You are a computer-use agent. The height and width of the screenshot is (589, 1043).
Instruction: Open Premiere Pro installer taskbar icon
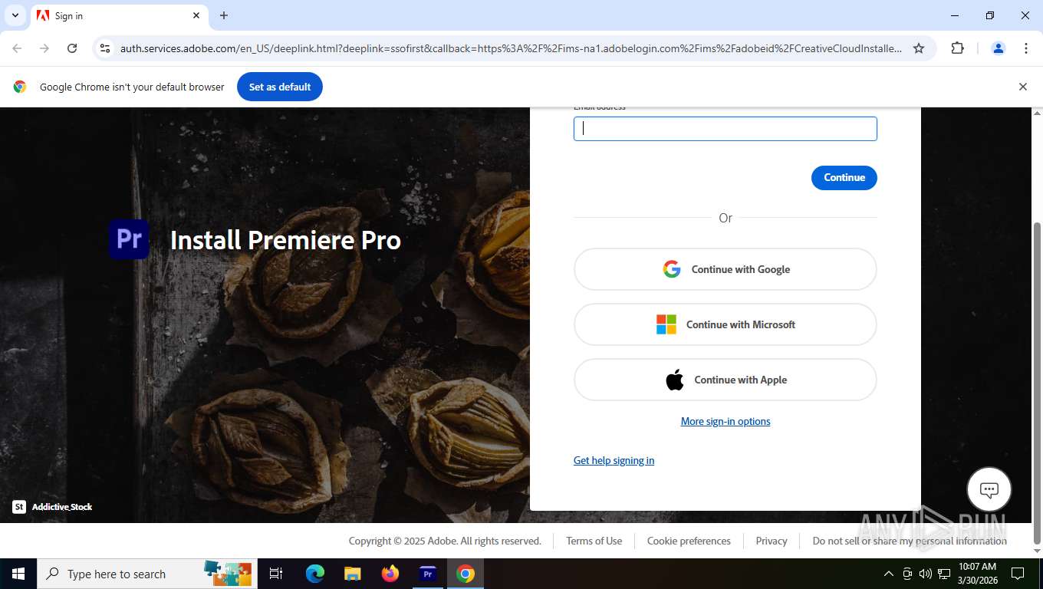428,574
